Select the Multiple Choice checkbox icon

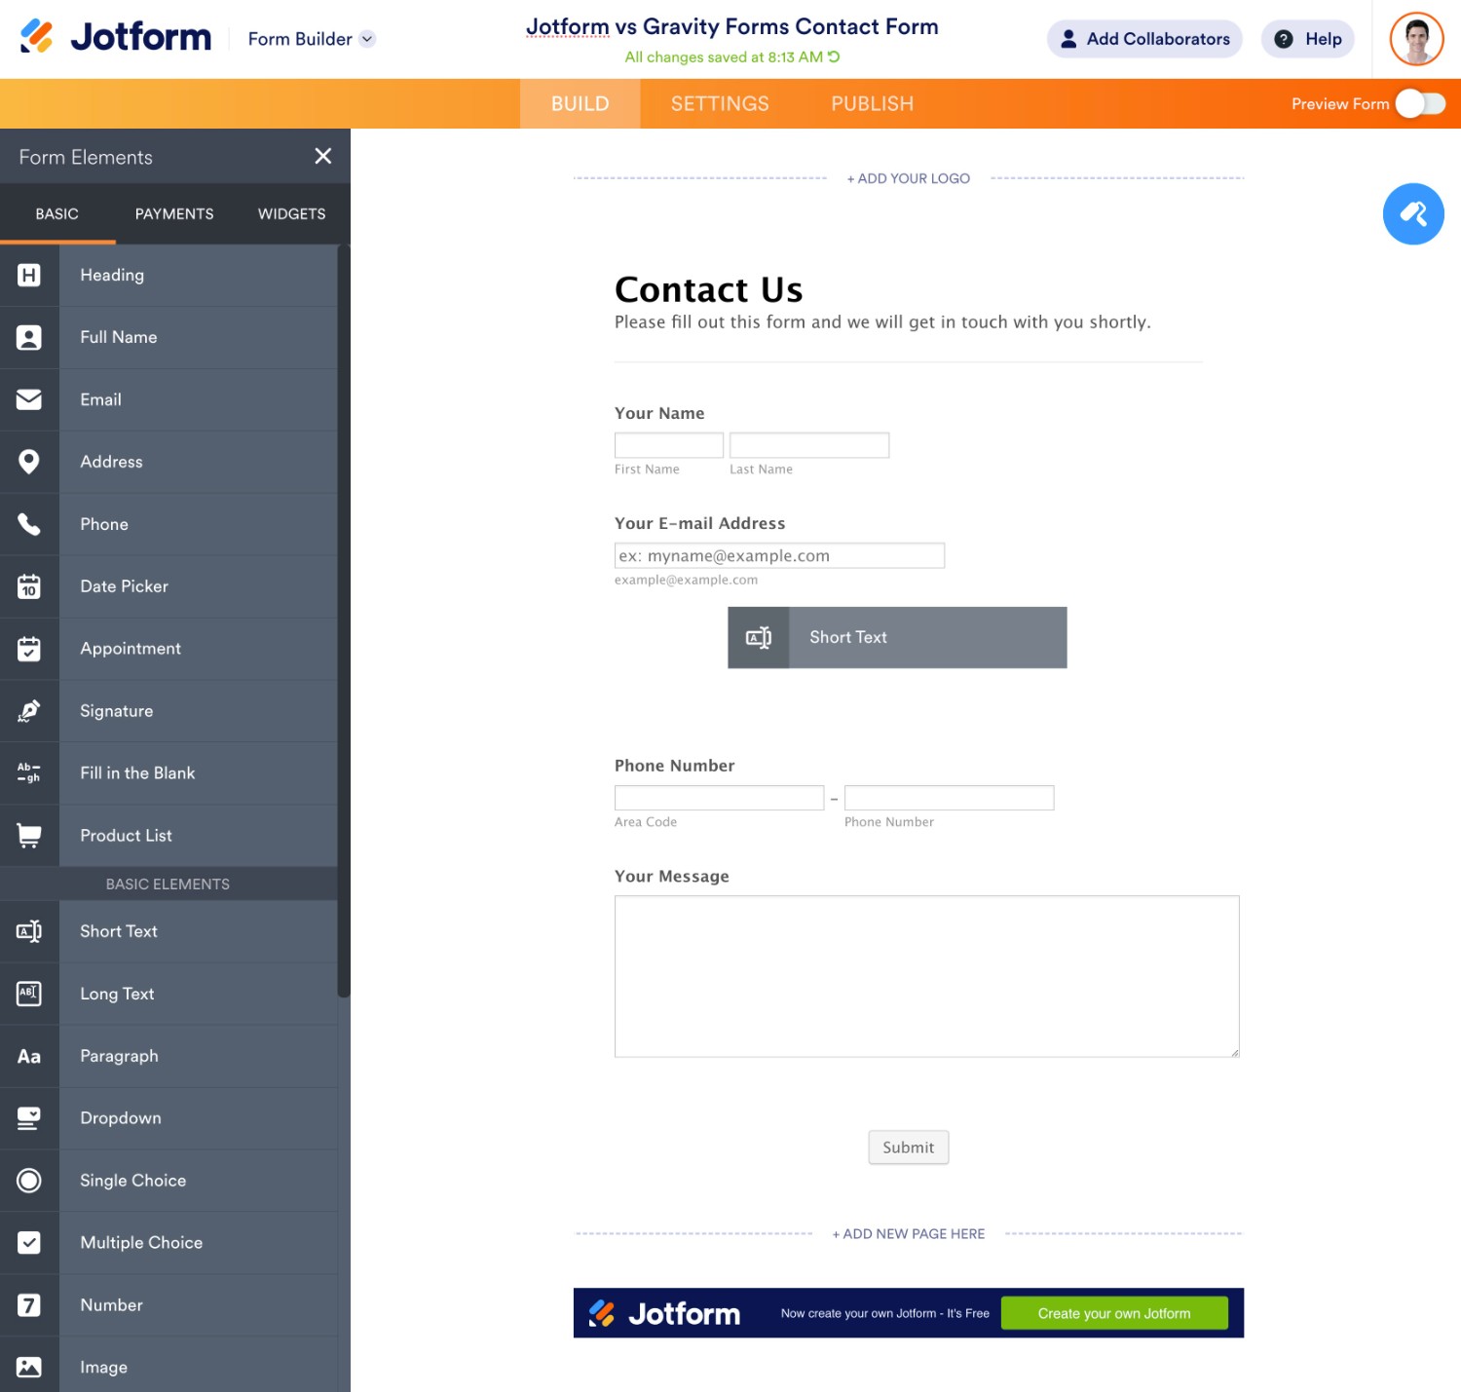(x=29, y=1243)
